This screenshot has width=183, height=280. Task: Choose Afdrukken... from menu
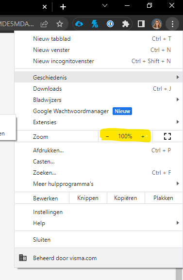tap(99, 150)
